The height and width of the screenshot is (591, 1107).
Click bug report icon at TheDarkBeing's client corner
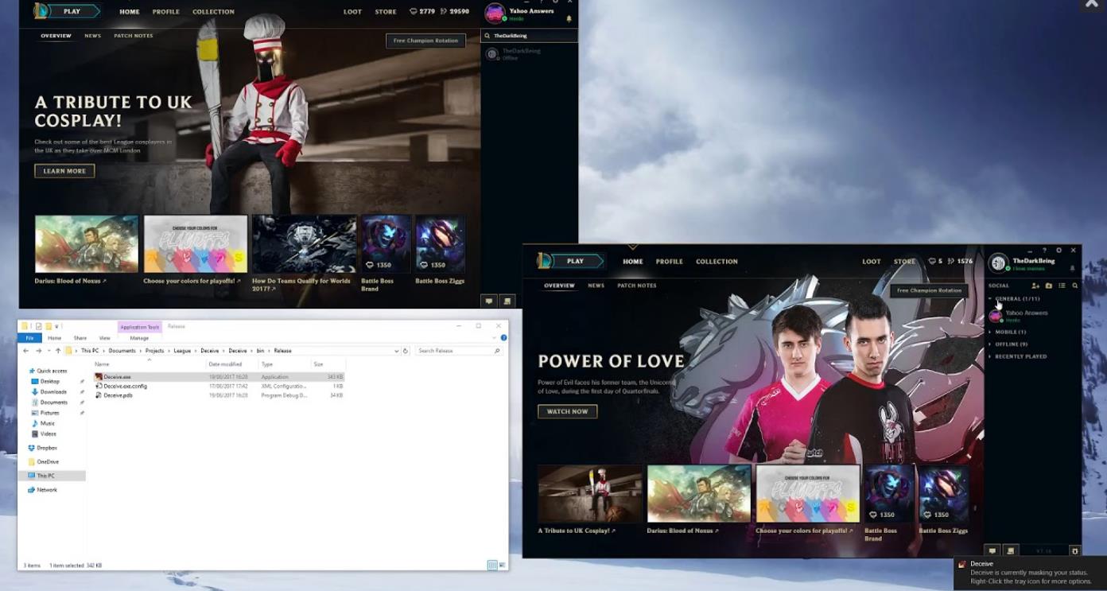click(1075, 550)
